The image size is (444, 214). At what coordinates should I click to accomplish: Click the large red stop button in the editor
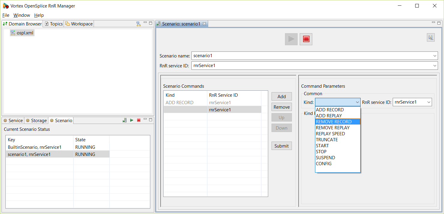(306, 39)
